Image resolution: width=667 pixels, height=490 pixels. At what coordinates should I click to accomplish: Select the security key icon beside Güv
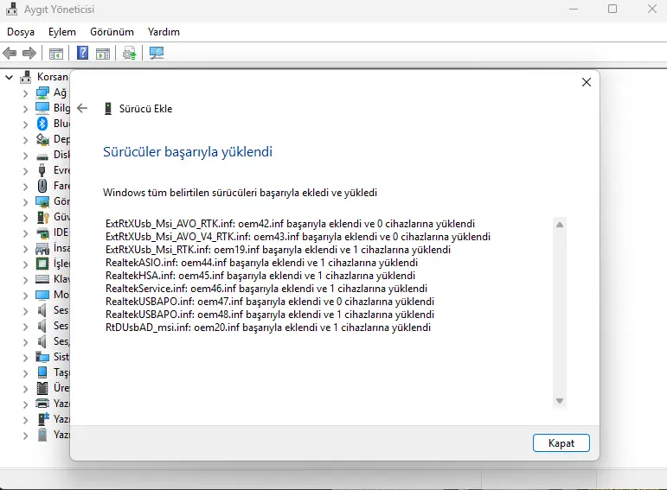[x=42, y=217]
